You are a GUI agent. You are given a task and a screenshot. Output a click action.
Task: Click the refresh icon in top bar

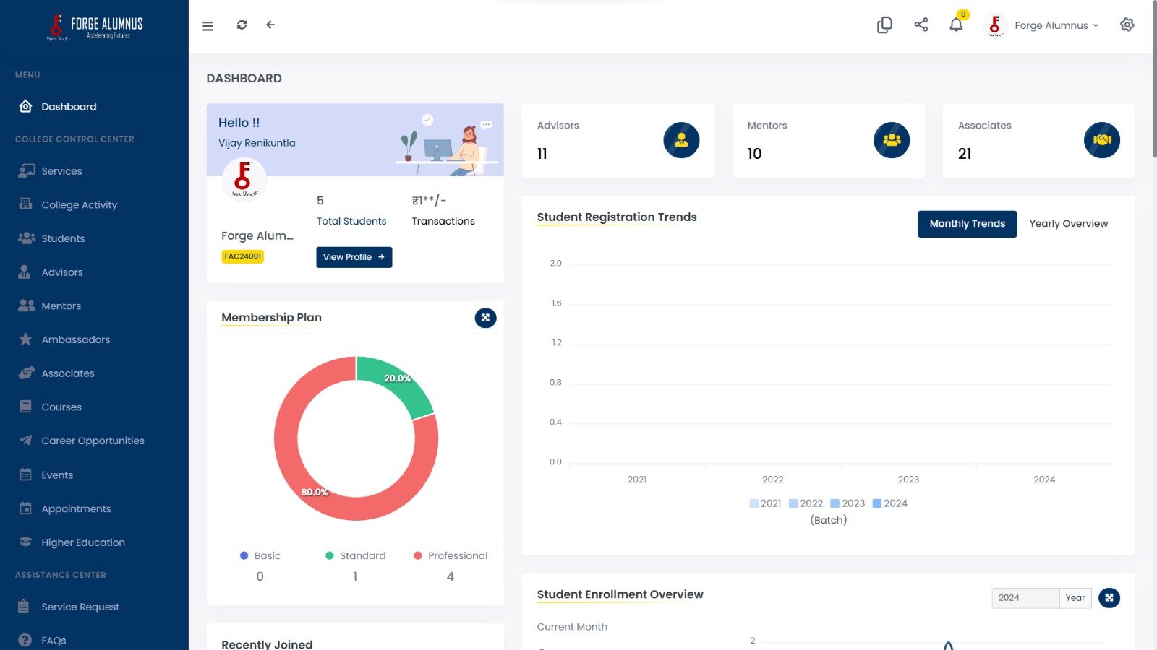click(x=242, y=25)
